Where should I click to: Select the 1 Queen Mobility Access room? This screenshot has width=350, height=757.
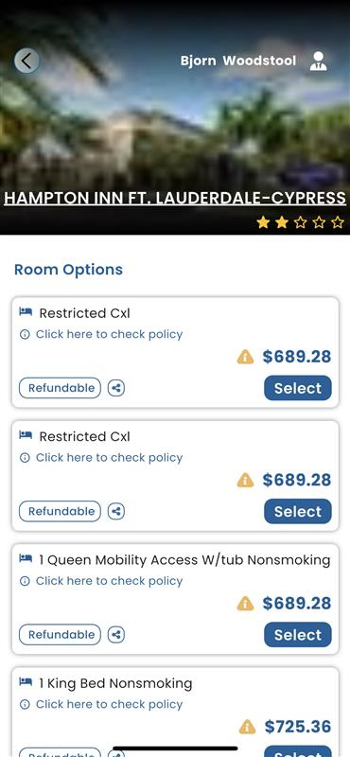pos(298,635)
